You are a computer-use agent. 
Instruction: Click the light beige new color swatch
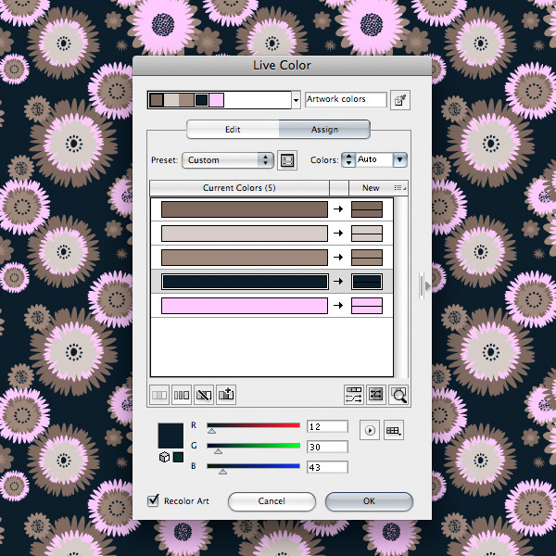pyautogui.click(x=367, y=234)
